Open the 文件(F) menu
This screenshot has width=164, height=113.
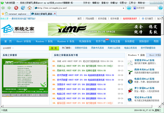point(87,2)
